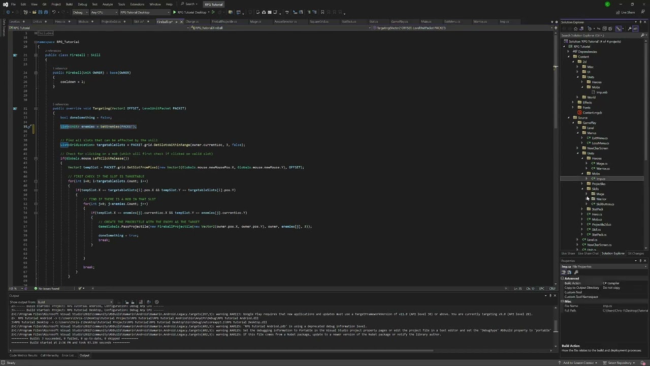Expand the Fonts folder
The height and width of the screenshot is (366, 650).
pos(573,107)
